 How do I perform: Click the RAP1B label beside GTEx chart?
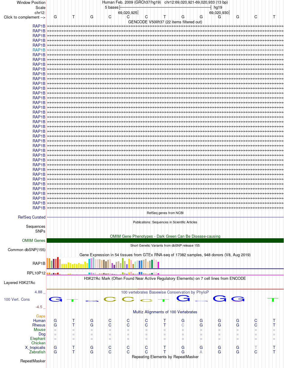point(39,264)
